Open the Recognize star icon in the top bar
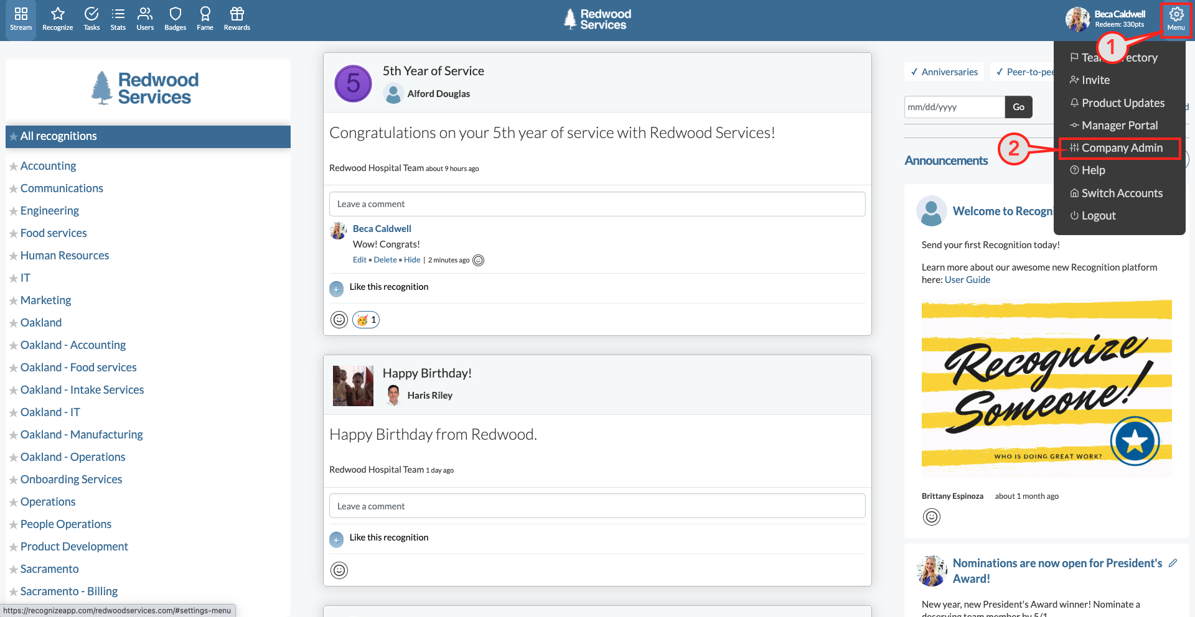Image resolution: width=1195 pixels, height=617 pixels. pos(57,19)
